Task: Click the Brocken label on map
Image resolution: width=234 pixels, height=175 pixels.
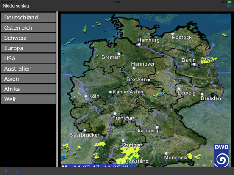Action: click(136, 79)
